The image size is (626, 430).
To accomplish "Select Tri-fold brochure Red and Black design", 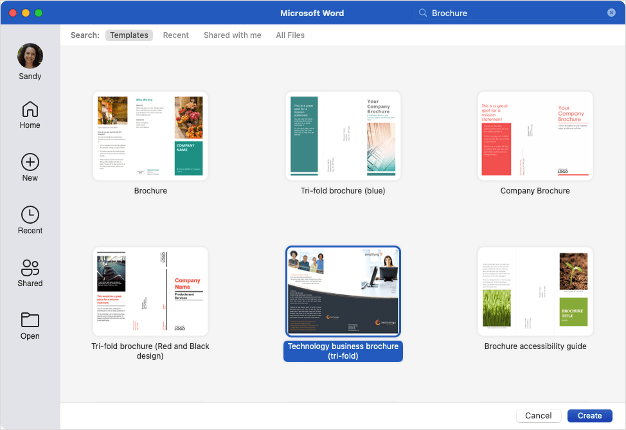I will (150, 291).
